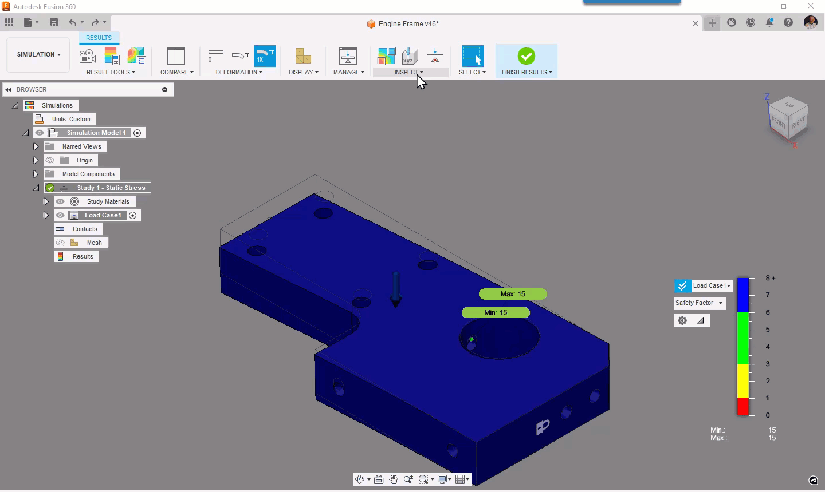Viewport: 825px width, 492px height.
Task: Activate the Orbit tool in the navigation bar
Action: click(361, 479)
